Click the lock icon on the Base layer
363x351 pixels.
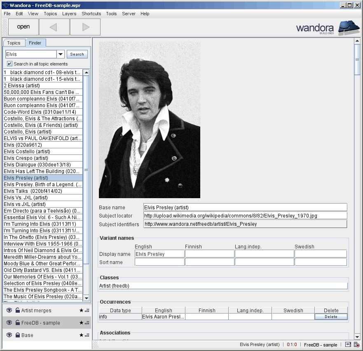18,335
